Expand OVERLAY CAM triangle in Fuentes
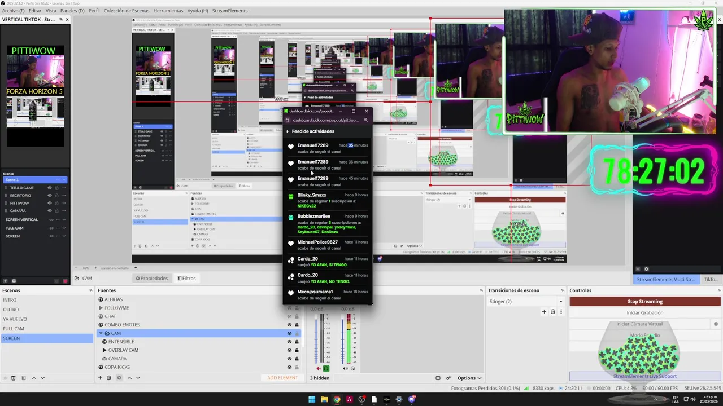This screenshot has height=406, width=723. pyautogui.click(x=104, y=350)
